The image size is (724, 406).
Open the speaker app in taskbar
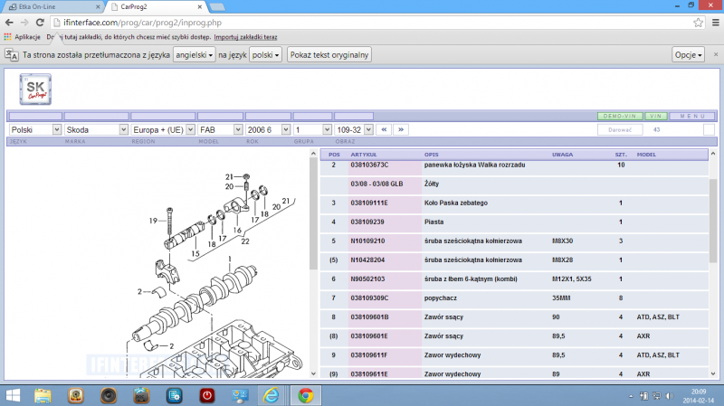[109, 395]
